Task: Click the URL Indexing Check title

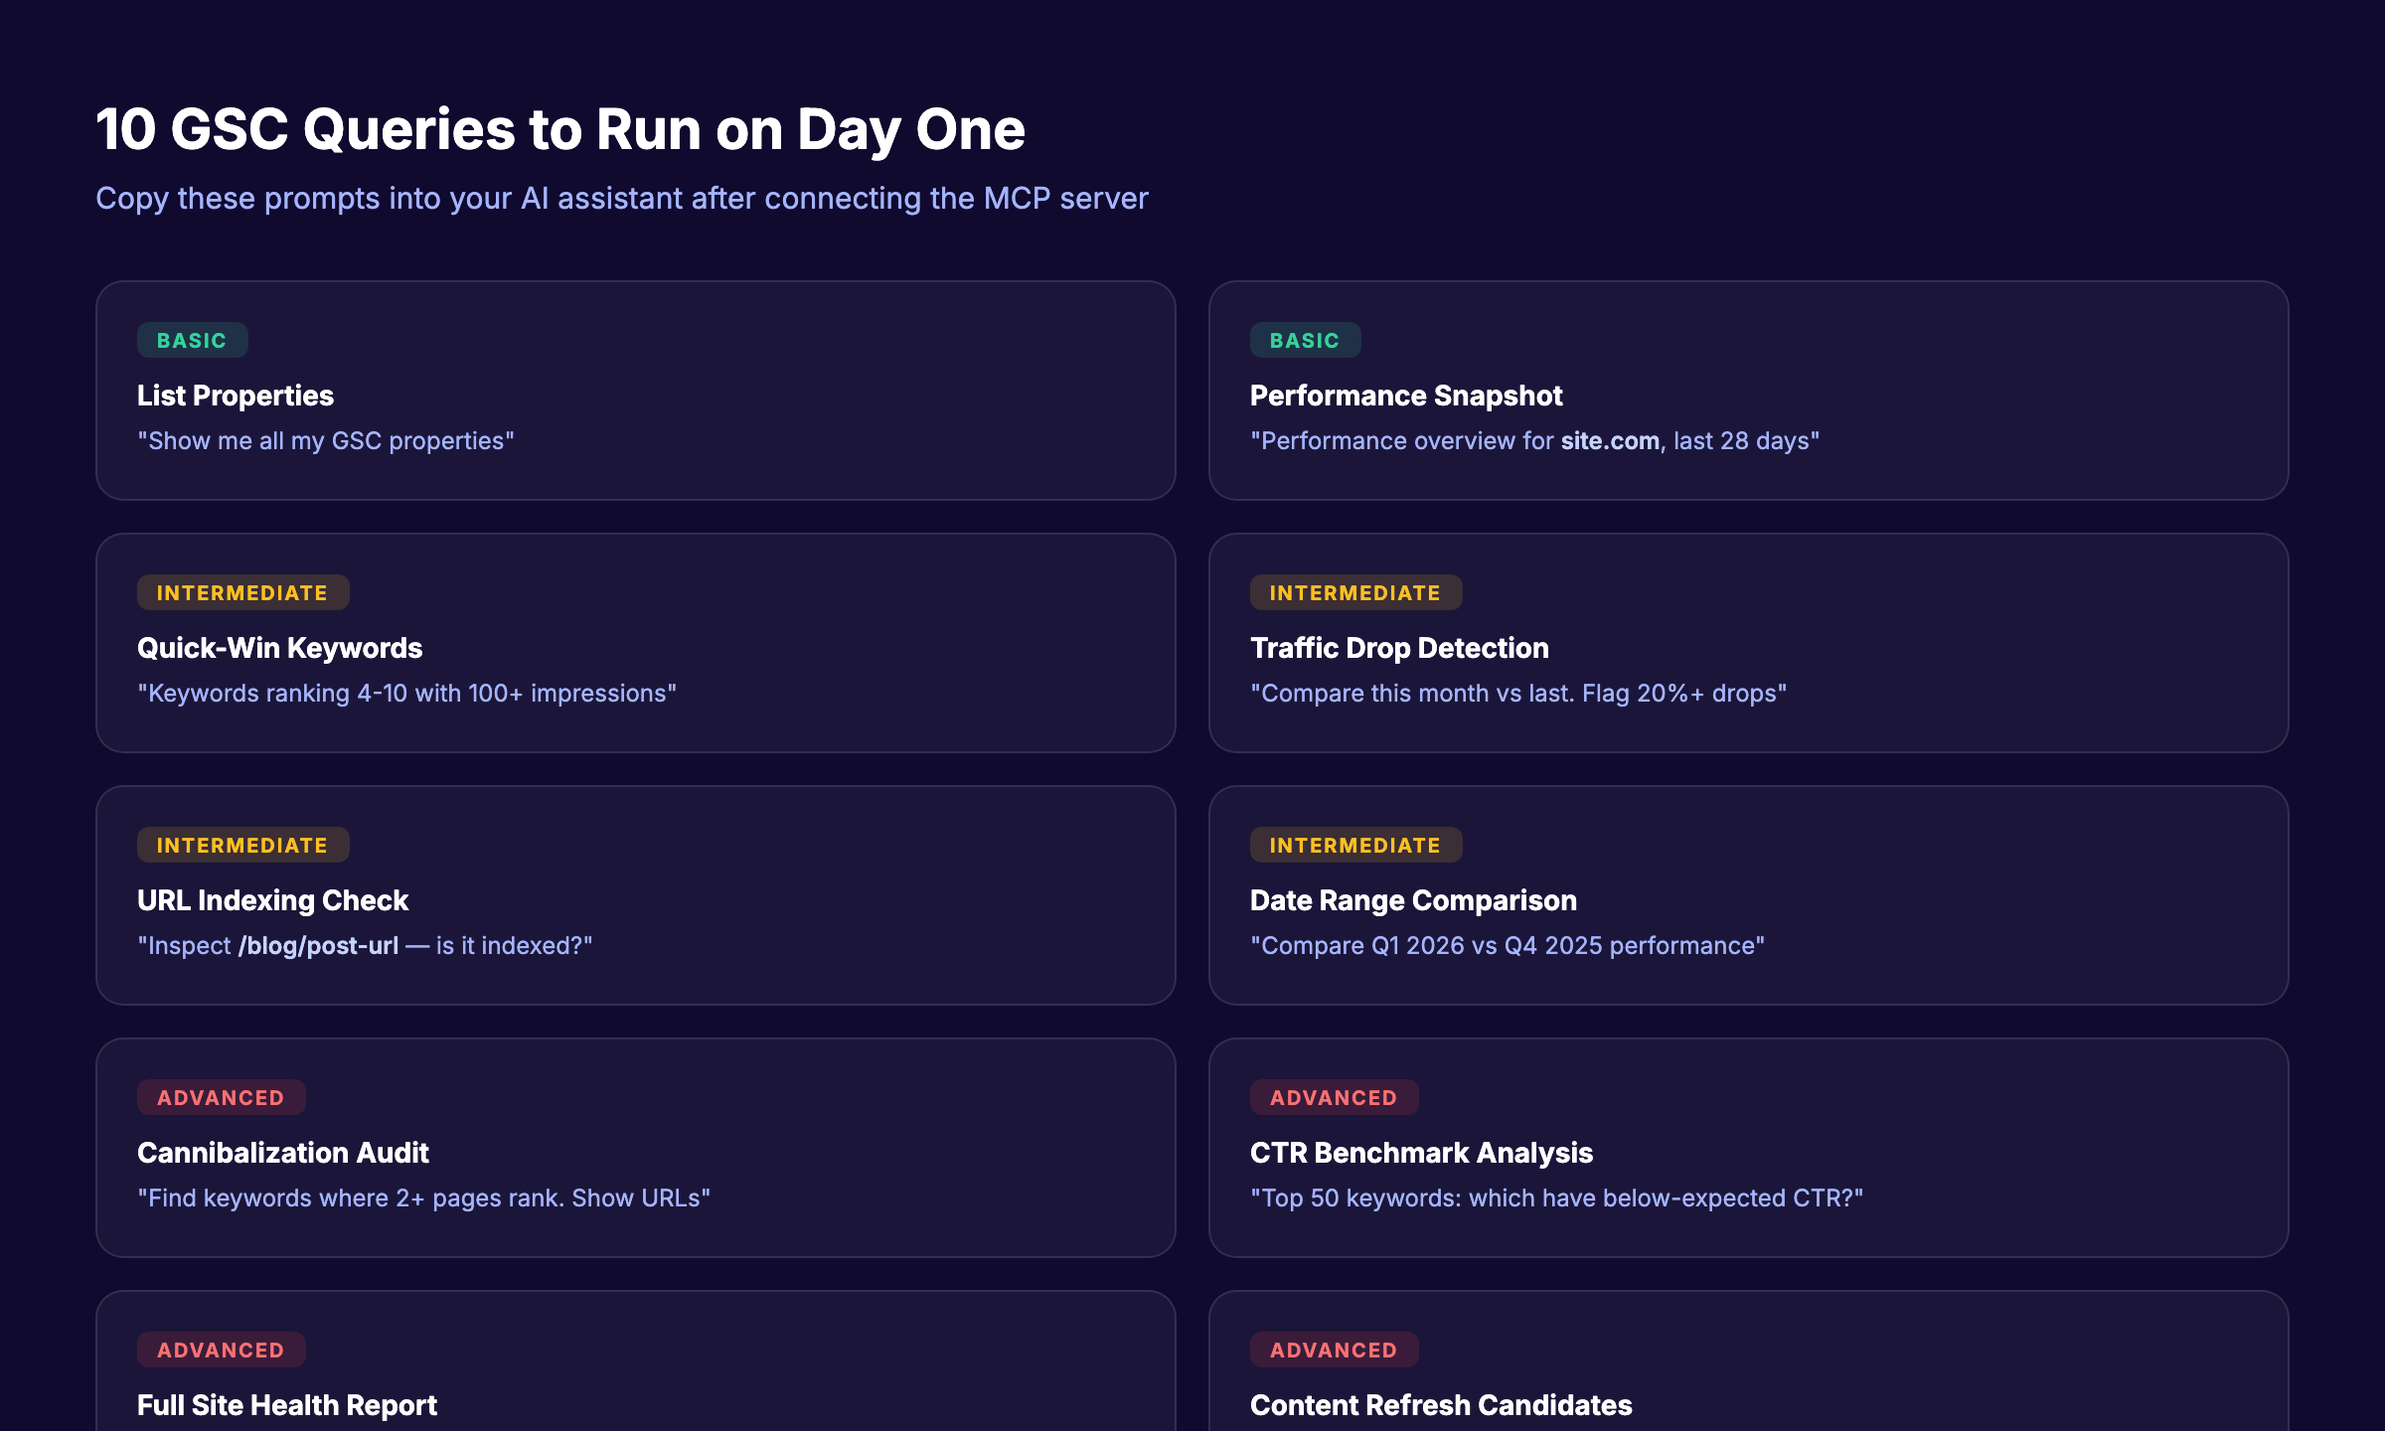Action: 272,900
